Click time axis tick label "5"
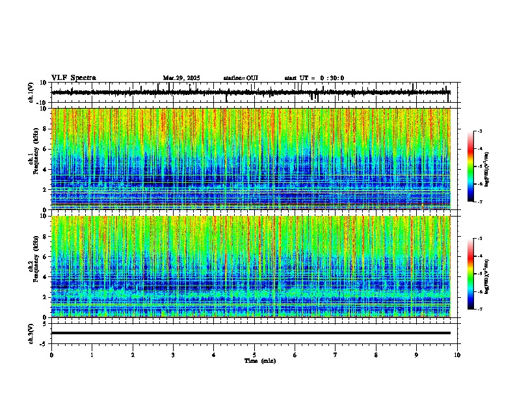 point(254,355)
